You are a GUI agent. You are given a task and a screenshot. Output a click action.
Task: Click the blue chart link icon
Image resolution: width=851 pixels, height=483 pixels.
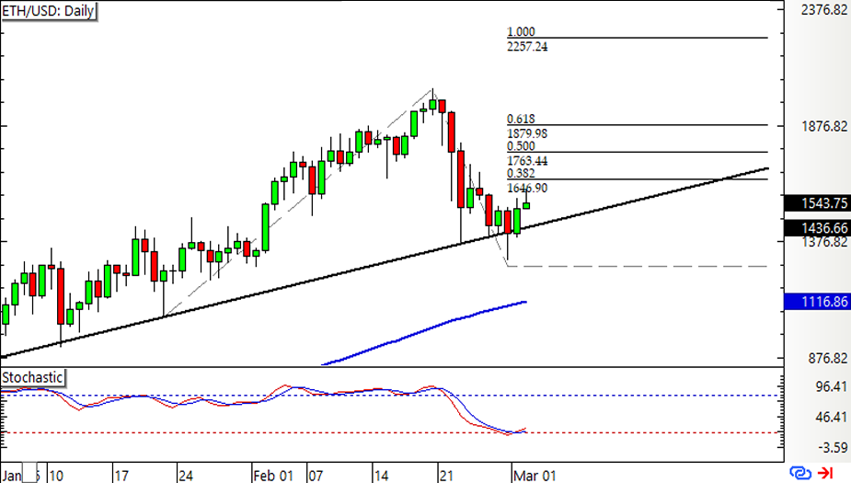[x=800, y=473]
